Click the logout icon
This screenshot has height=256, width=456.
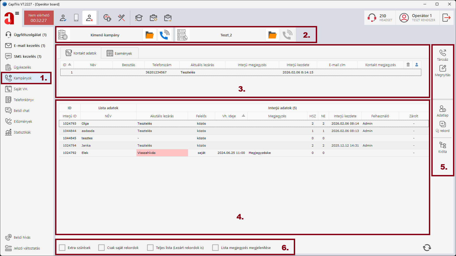pyautogui.click(x=446, y=18)
